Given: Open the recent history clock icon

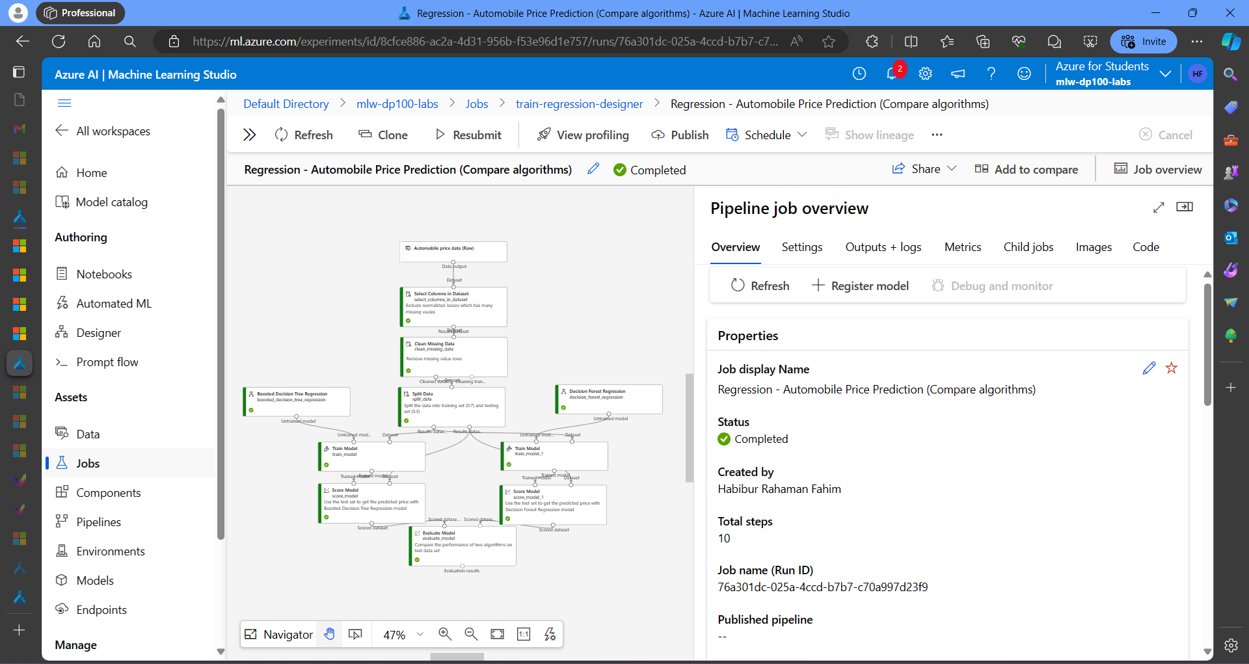Looking at the screenshot, I should click(859, 73).
